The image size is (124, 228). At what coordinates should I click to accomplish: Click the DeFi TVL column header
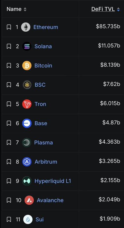(x=103, y=9)
